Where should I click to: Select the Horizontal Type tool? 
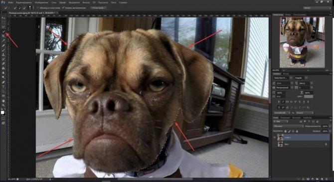point(3,87)
